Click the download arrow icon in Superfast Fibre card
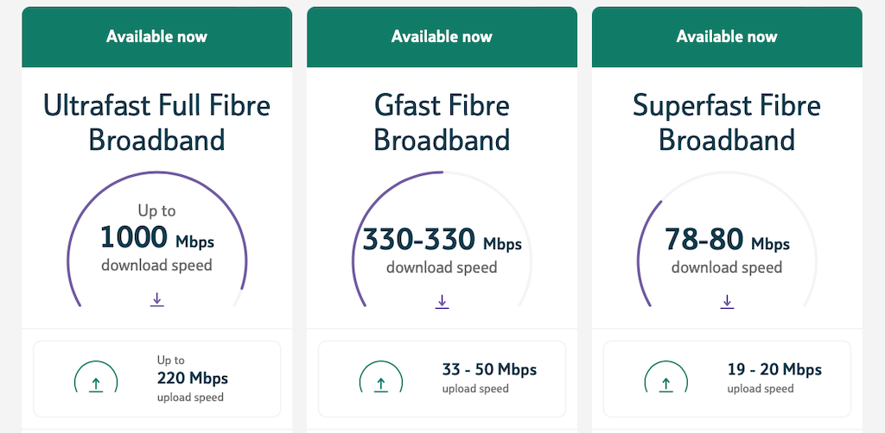This screenshot has height=433, width=885. click(727, 301)
